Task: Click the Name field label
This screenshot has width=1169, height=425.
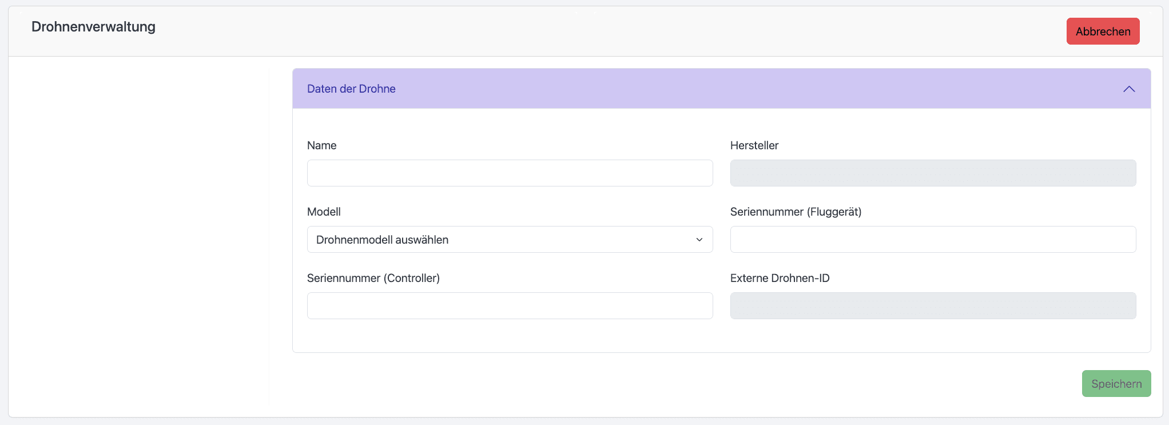Action: coord(321,145)
